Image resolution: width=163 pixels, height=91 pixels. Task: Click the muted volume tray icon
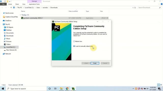pos(147,89)
